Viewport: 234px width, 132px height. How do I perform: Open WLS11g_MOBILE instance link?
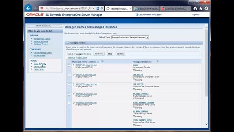(x=140, y=94)
